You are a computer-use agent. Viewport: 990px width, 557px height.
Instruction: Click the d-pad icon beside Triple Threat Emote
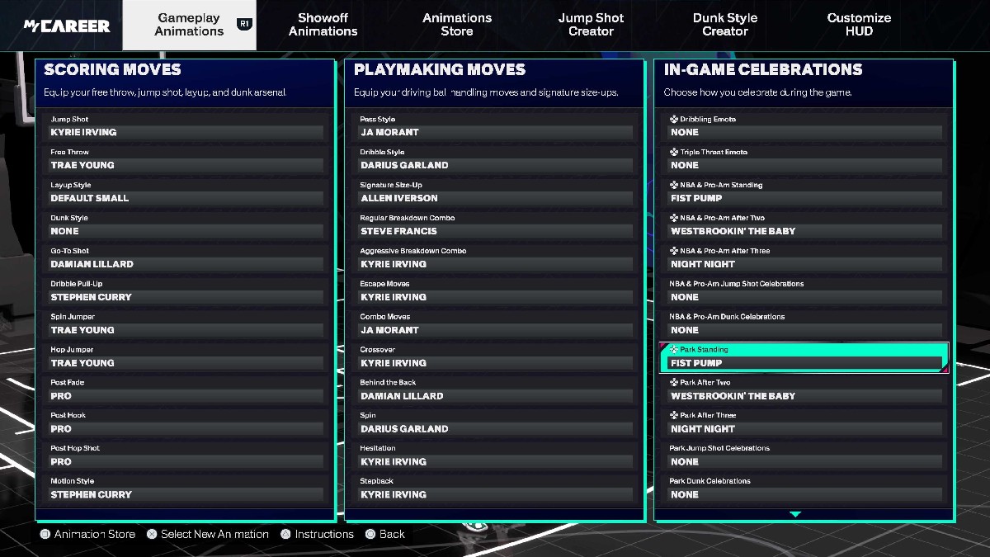click(674, 153)
